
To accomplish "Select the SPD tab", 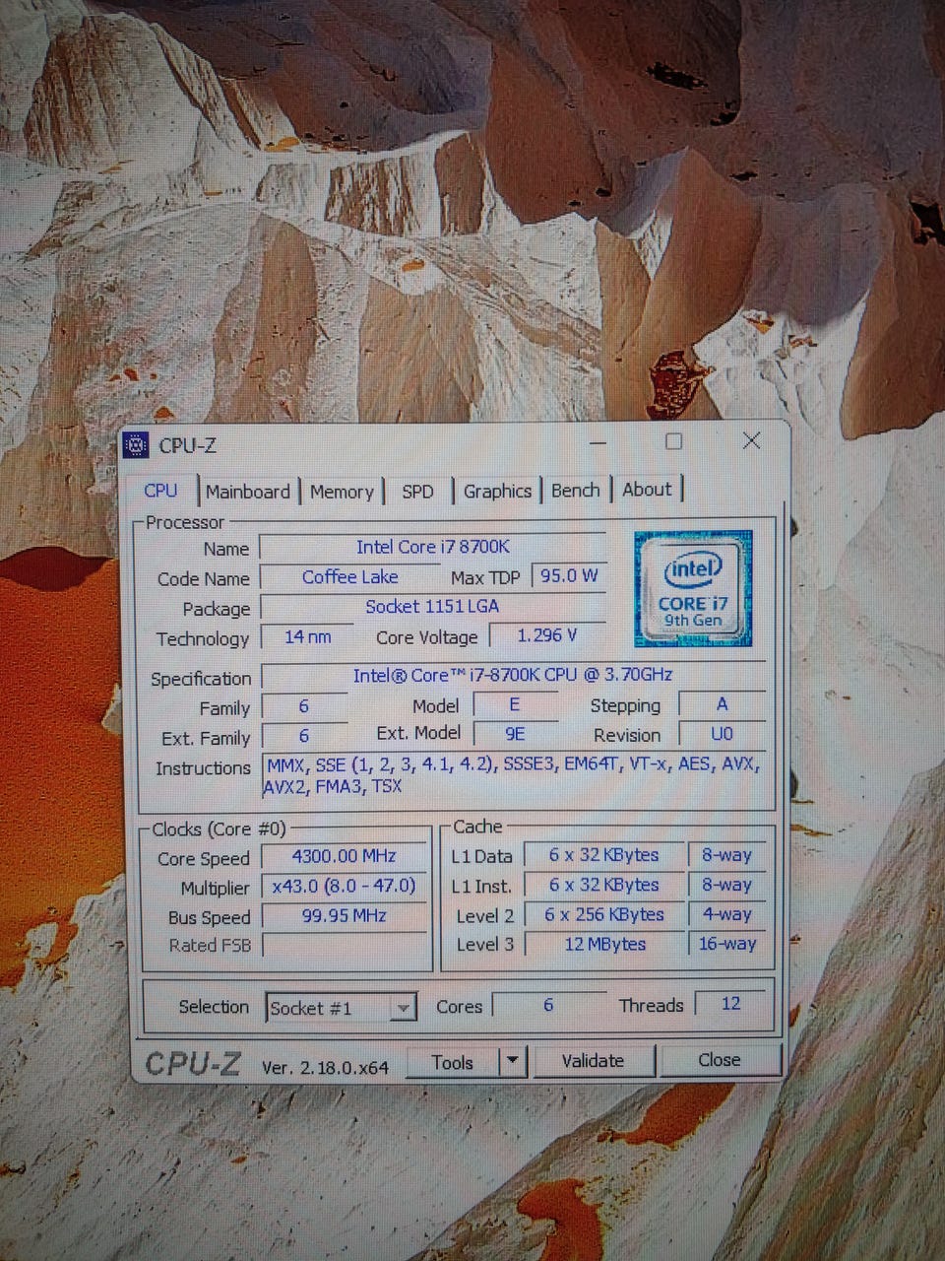I will click(417, 492).
